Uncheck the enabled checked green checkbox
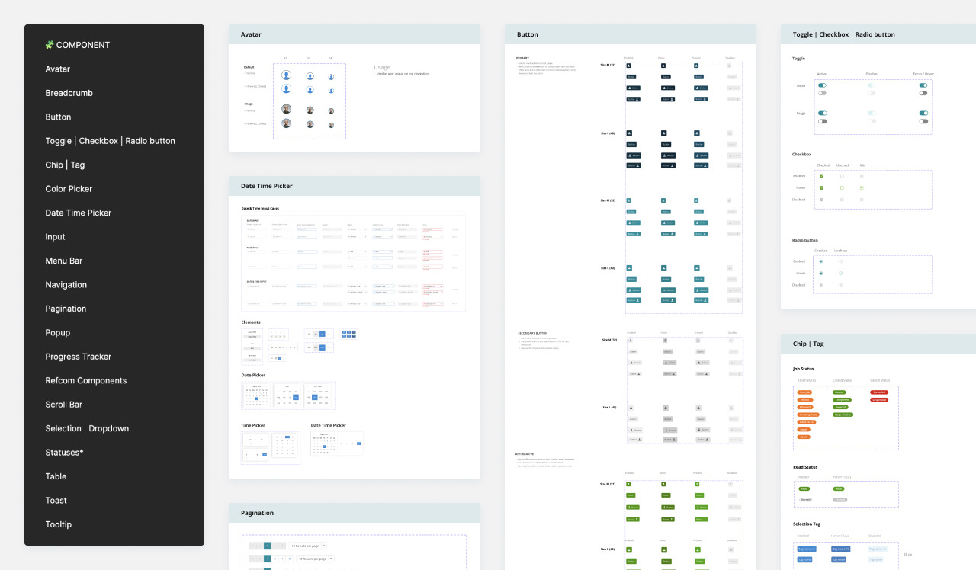976x570 pixels. point(821,176)
